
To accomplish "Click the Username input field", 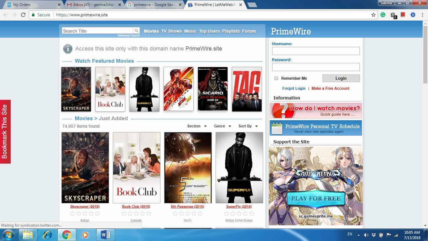I will click(x=316, y=51).
